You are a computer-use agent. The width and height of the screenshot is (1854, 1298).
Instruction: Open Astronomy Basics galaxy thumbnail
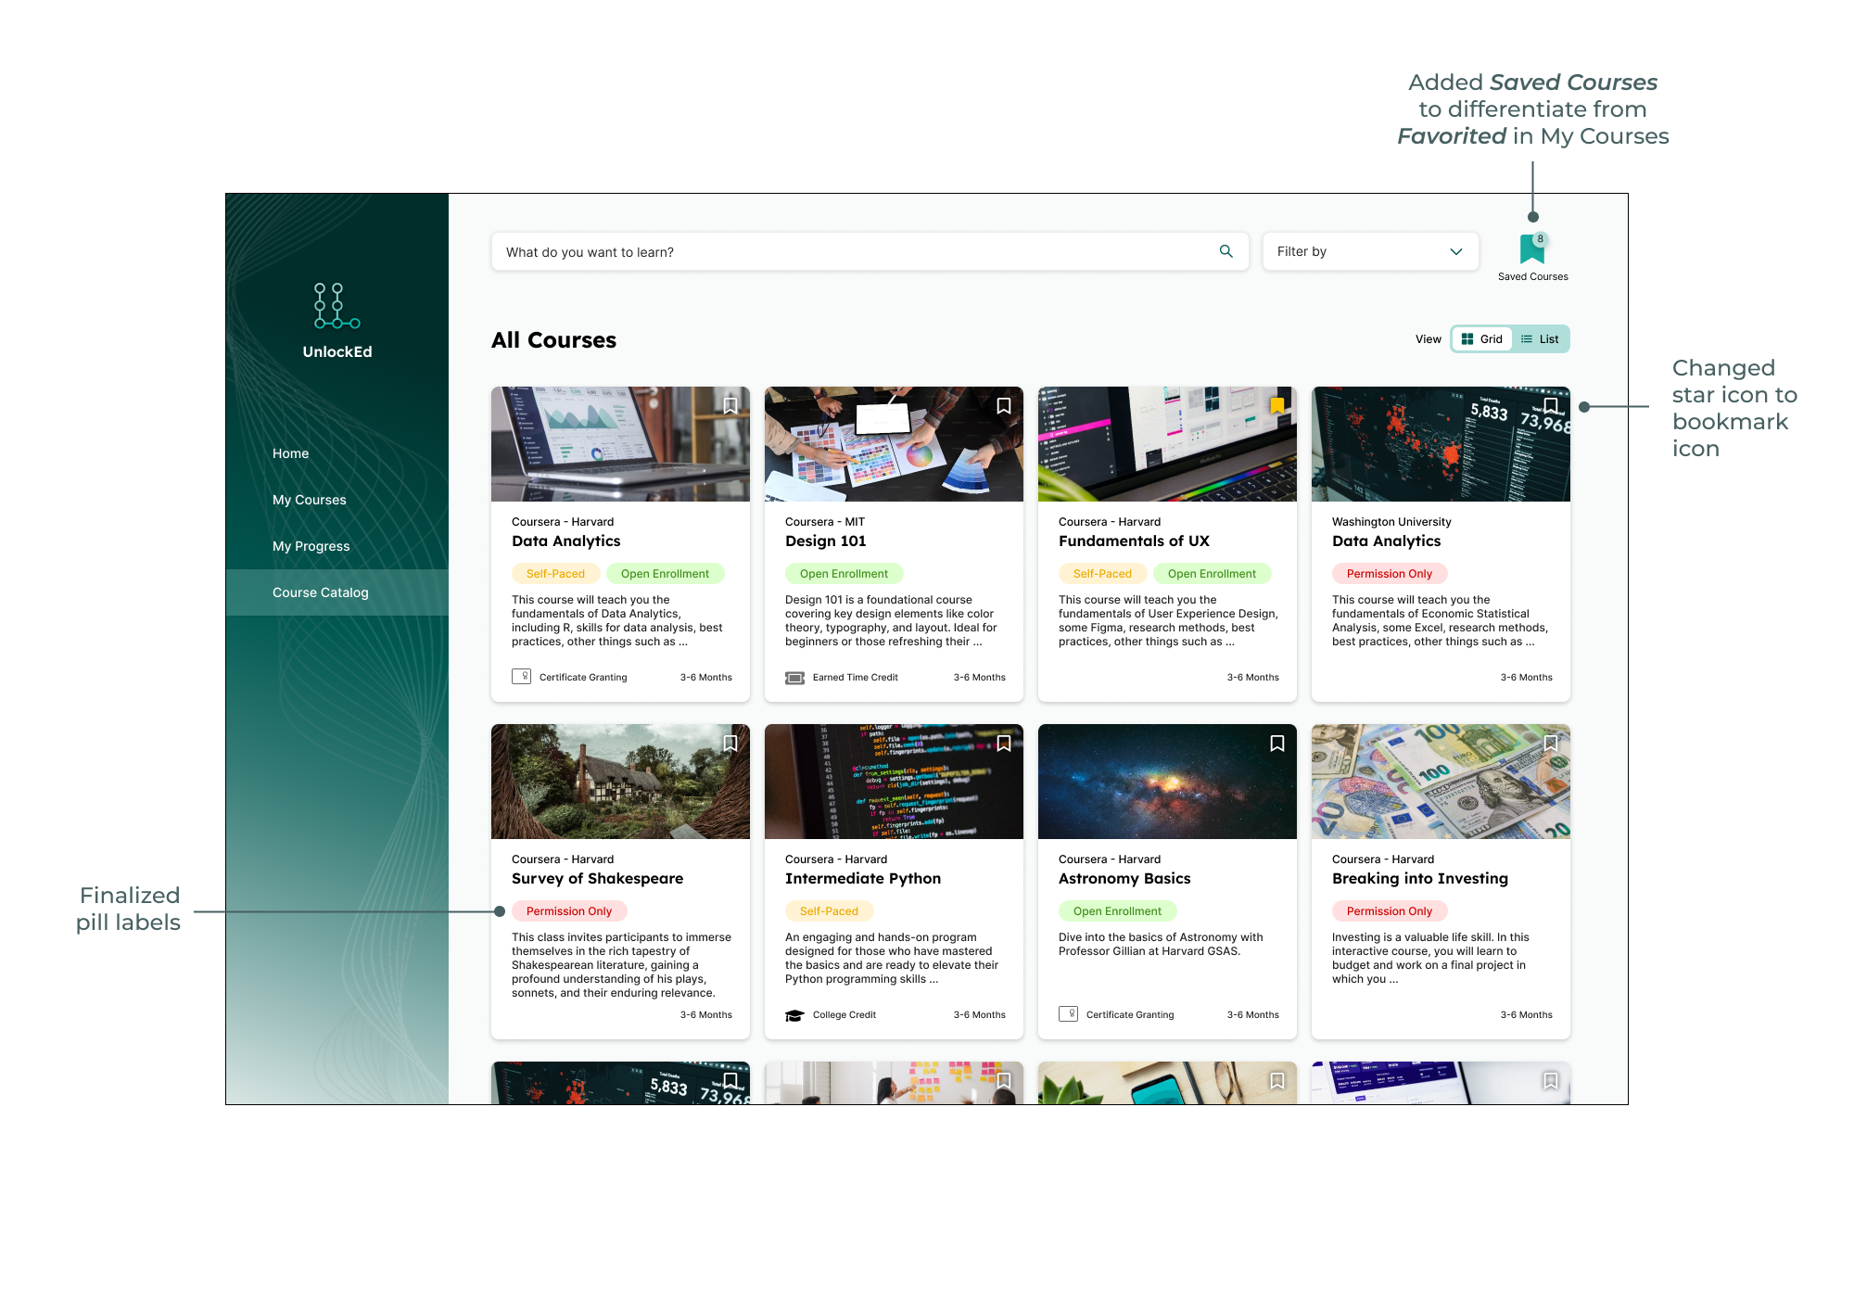pyautogui.click(x=1167, y=782)
